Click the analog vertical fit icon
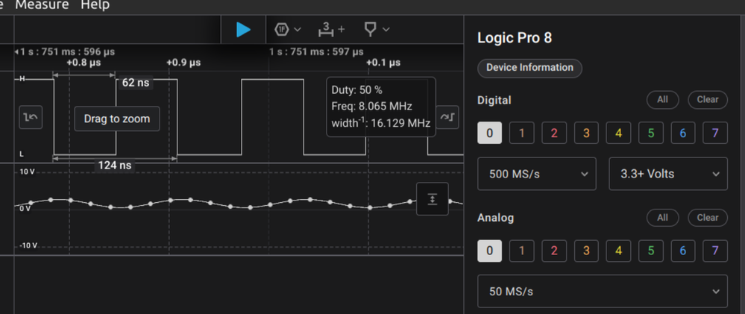The height and width of the screenshot is (314, 745). (x=433, y=198)
